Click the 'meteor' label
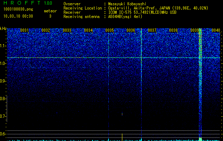 (x=50, y=11)
